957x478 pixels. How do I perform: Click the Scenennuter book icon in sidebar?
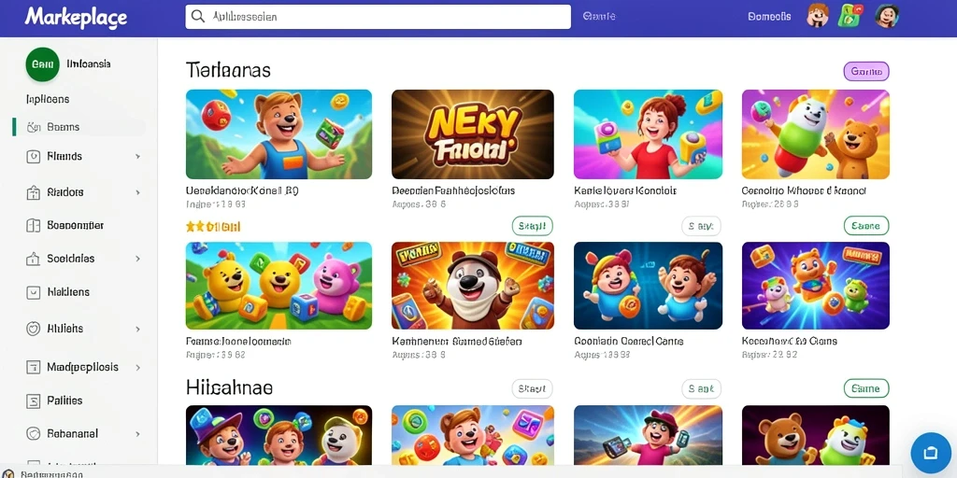tap(33, 226)
